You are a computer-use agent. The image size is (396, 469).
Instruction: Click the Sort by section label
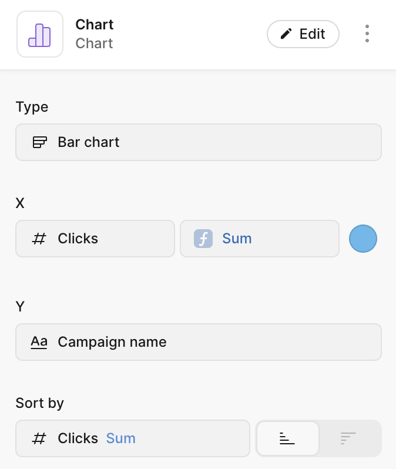coord(40,403)
